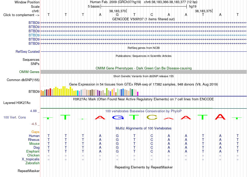Click the BTBD9 label beside GTEx bar chart
The image size is (247, 177).
[34, 91]
